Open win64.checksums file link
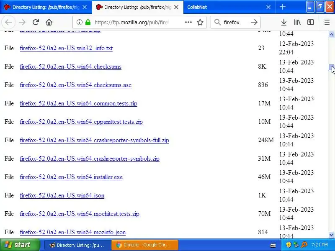335x251 pixels. [x=70, y=67]
